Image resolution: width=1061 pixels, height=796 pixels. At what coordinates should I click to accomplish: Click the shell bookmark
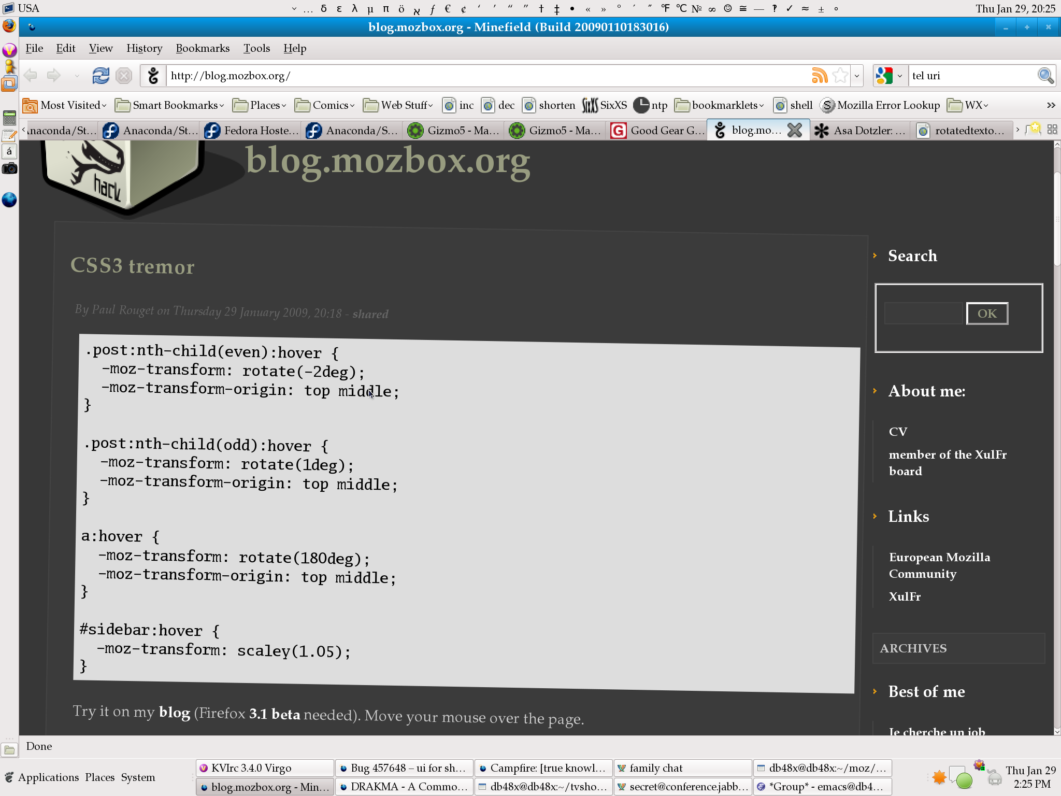click(x=793, y=105)
